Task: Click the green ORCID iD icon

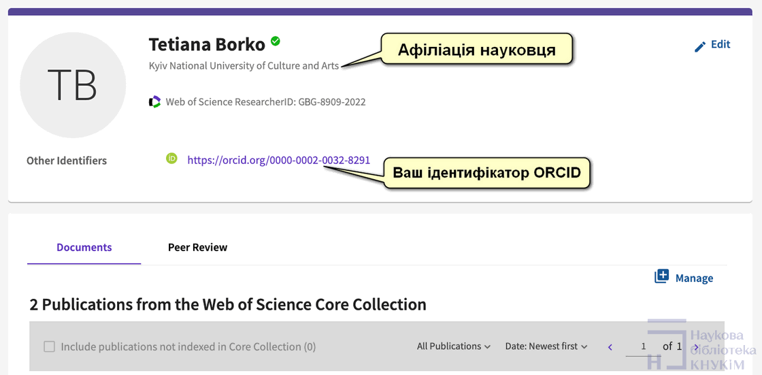Action: pos(172,159)
